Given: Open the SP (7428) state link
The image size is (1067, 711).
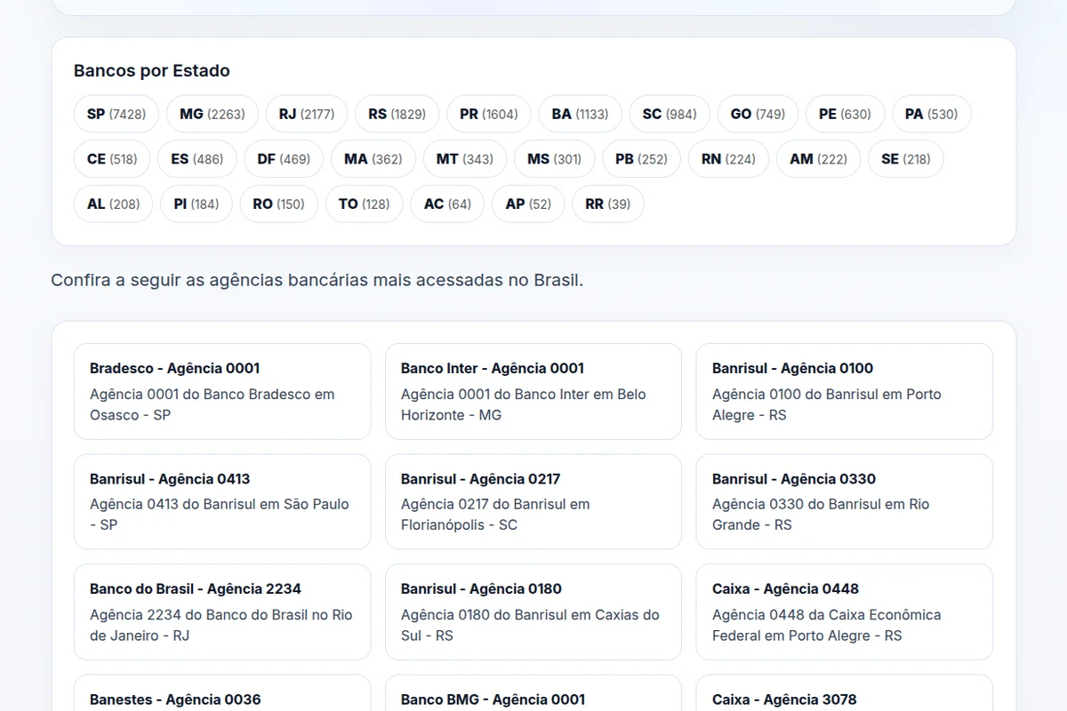Looking at the screenshot, I should pyautogui.click(x=116, y=114).
